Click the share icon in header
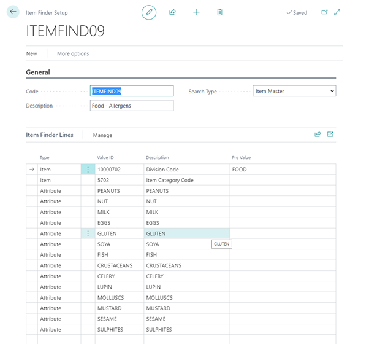 tap(172, 12)
